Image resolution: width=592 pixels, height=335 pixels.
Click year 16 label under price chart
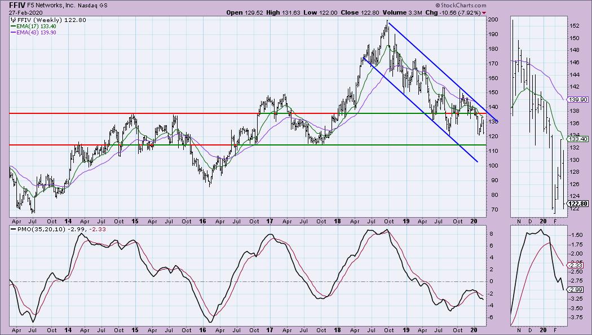[202, 221]
